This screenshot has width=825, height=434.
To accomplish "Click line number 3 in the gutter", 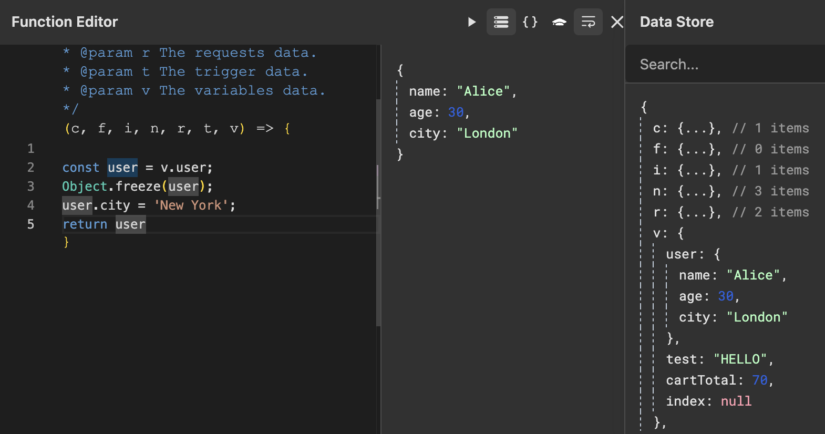I will [31, 187].
